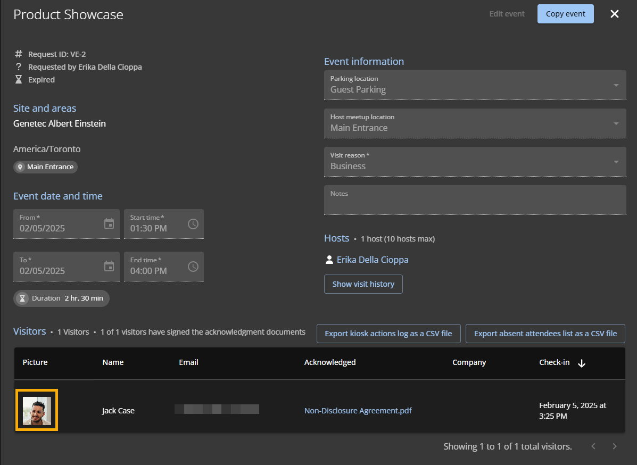The image size is (637, 465).
Task: Show visit history for host
Action: (363, 284)
